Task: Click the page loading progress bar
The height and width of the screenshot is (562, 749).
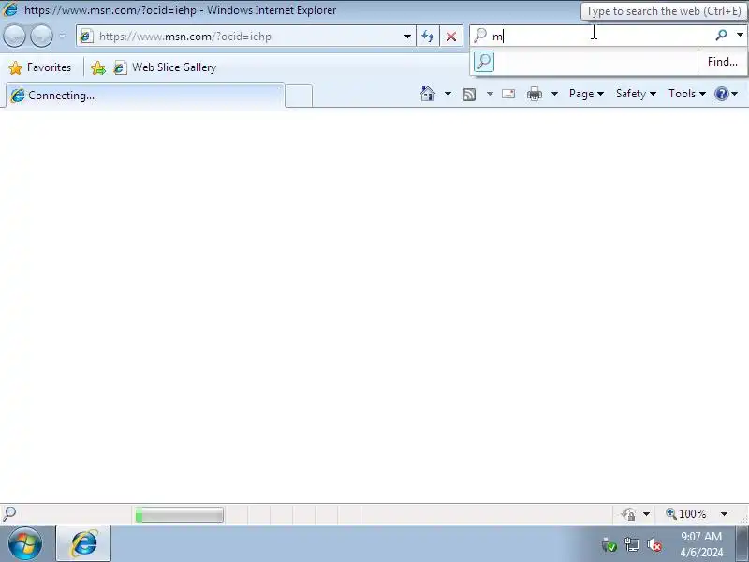Action: [179, 514]
